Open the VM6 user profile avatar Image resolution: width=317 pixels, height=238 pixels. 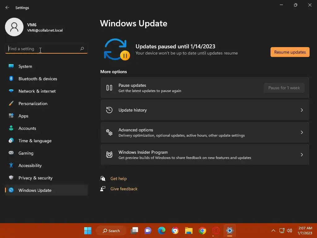[14, 27]
